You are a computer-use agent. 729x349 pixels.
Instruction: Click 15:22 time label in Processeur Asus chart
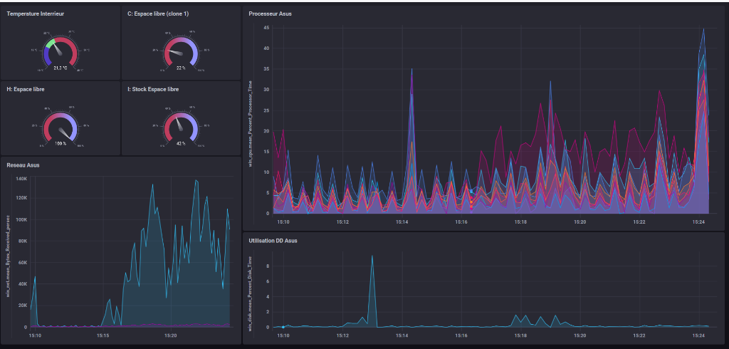pyautogui.click(x=640, y=222)
